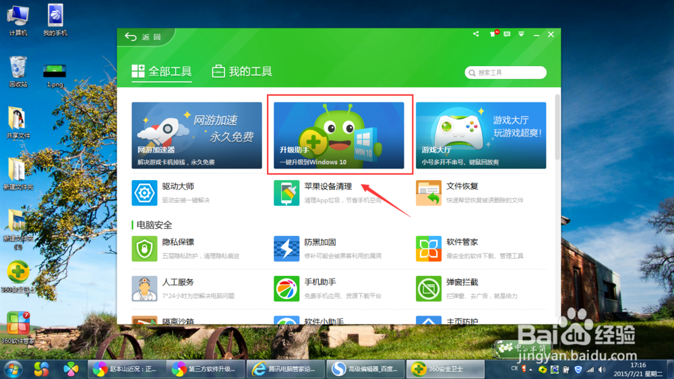Viewport: 674px width, 379px height.
Task: Click the 人工服务 title text
Action: [x=178, y=282]
